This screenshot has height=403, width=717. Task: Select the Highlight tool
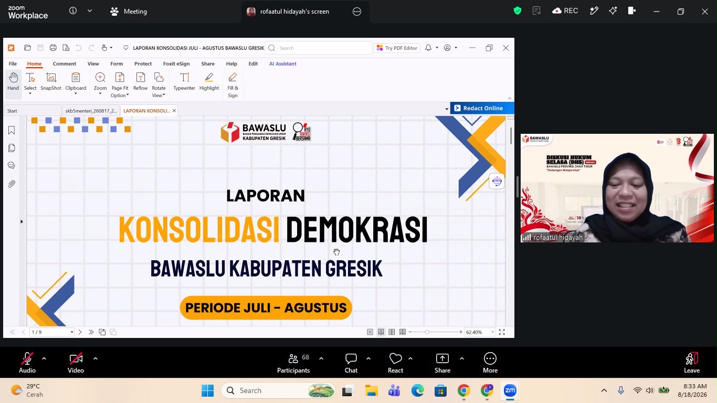coord(209,82)
